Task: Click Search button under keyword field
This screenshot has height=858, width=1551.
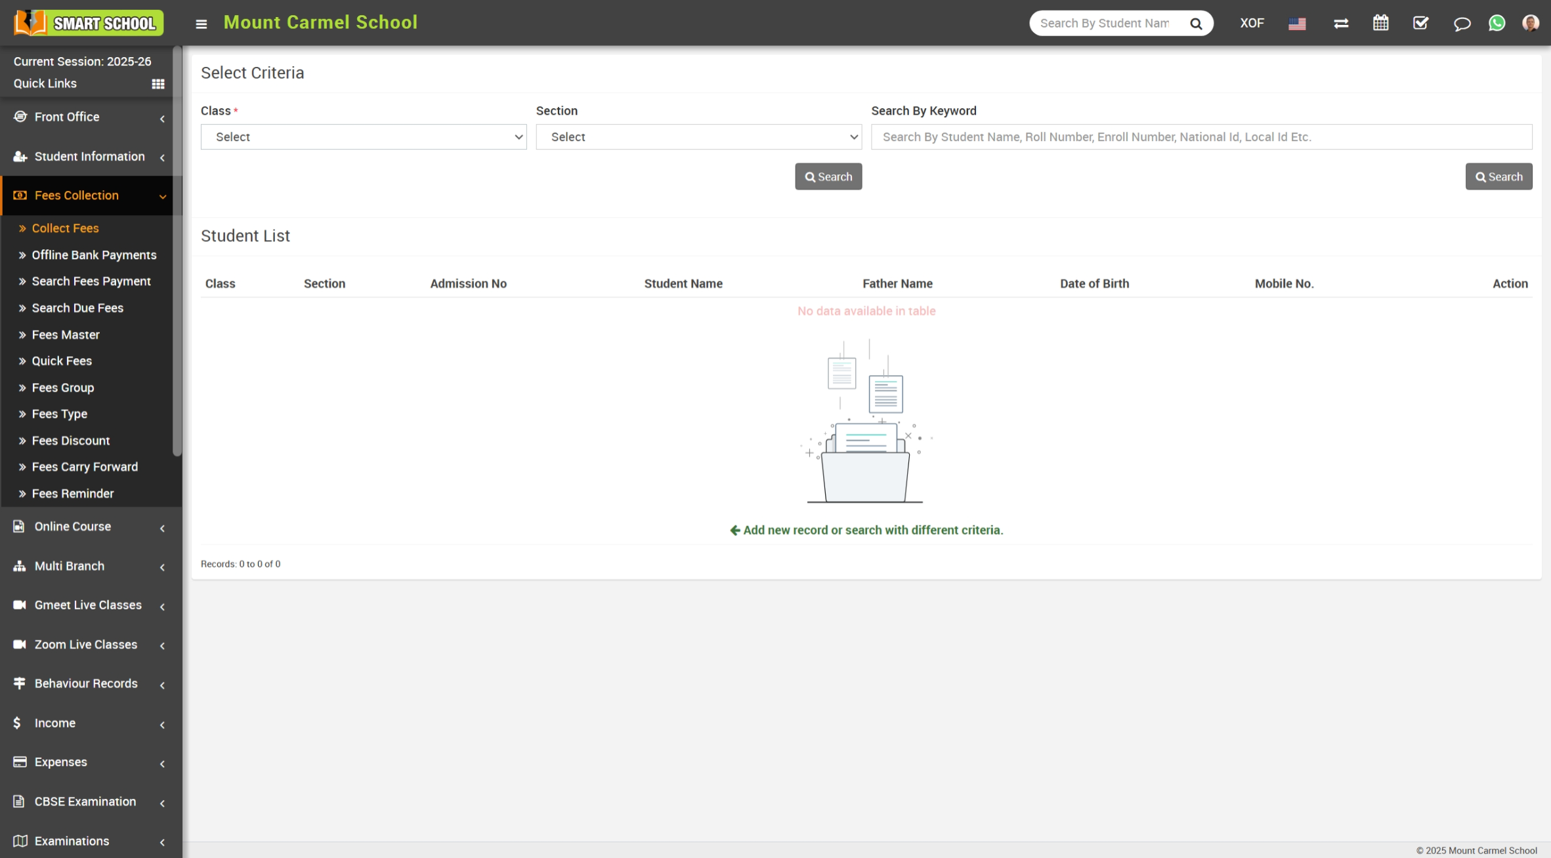Action: pos(1498,176)
